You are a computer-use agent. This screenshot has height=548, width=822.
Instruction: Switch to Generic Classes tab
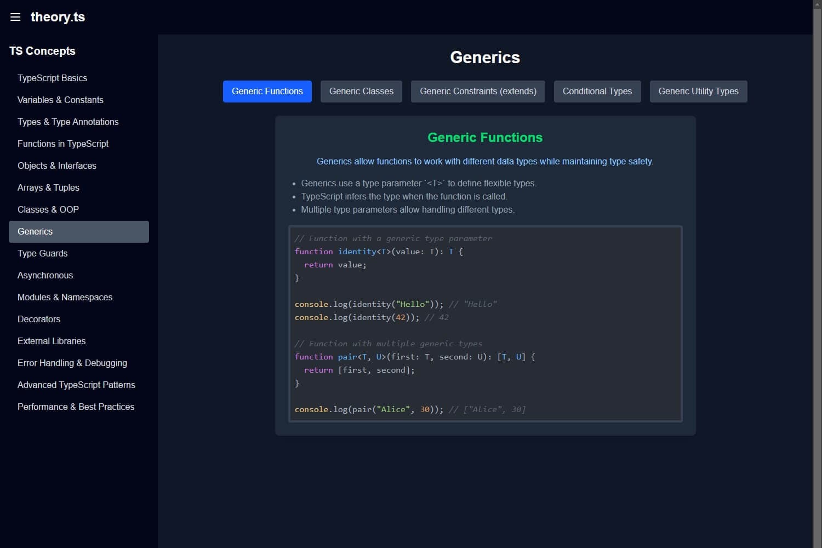click(361, 92)
